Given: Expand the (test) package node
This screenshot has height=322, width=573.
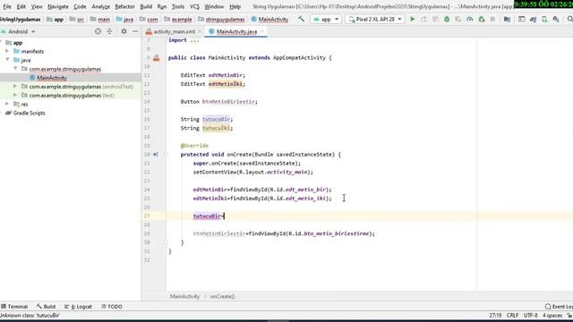Looking at the screenshot, I should (15, 96).
